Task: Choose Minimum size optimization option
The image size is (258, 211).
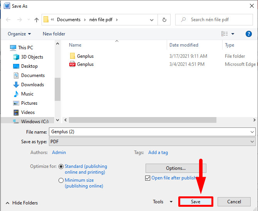Action: (x=61, y=181)
